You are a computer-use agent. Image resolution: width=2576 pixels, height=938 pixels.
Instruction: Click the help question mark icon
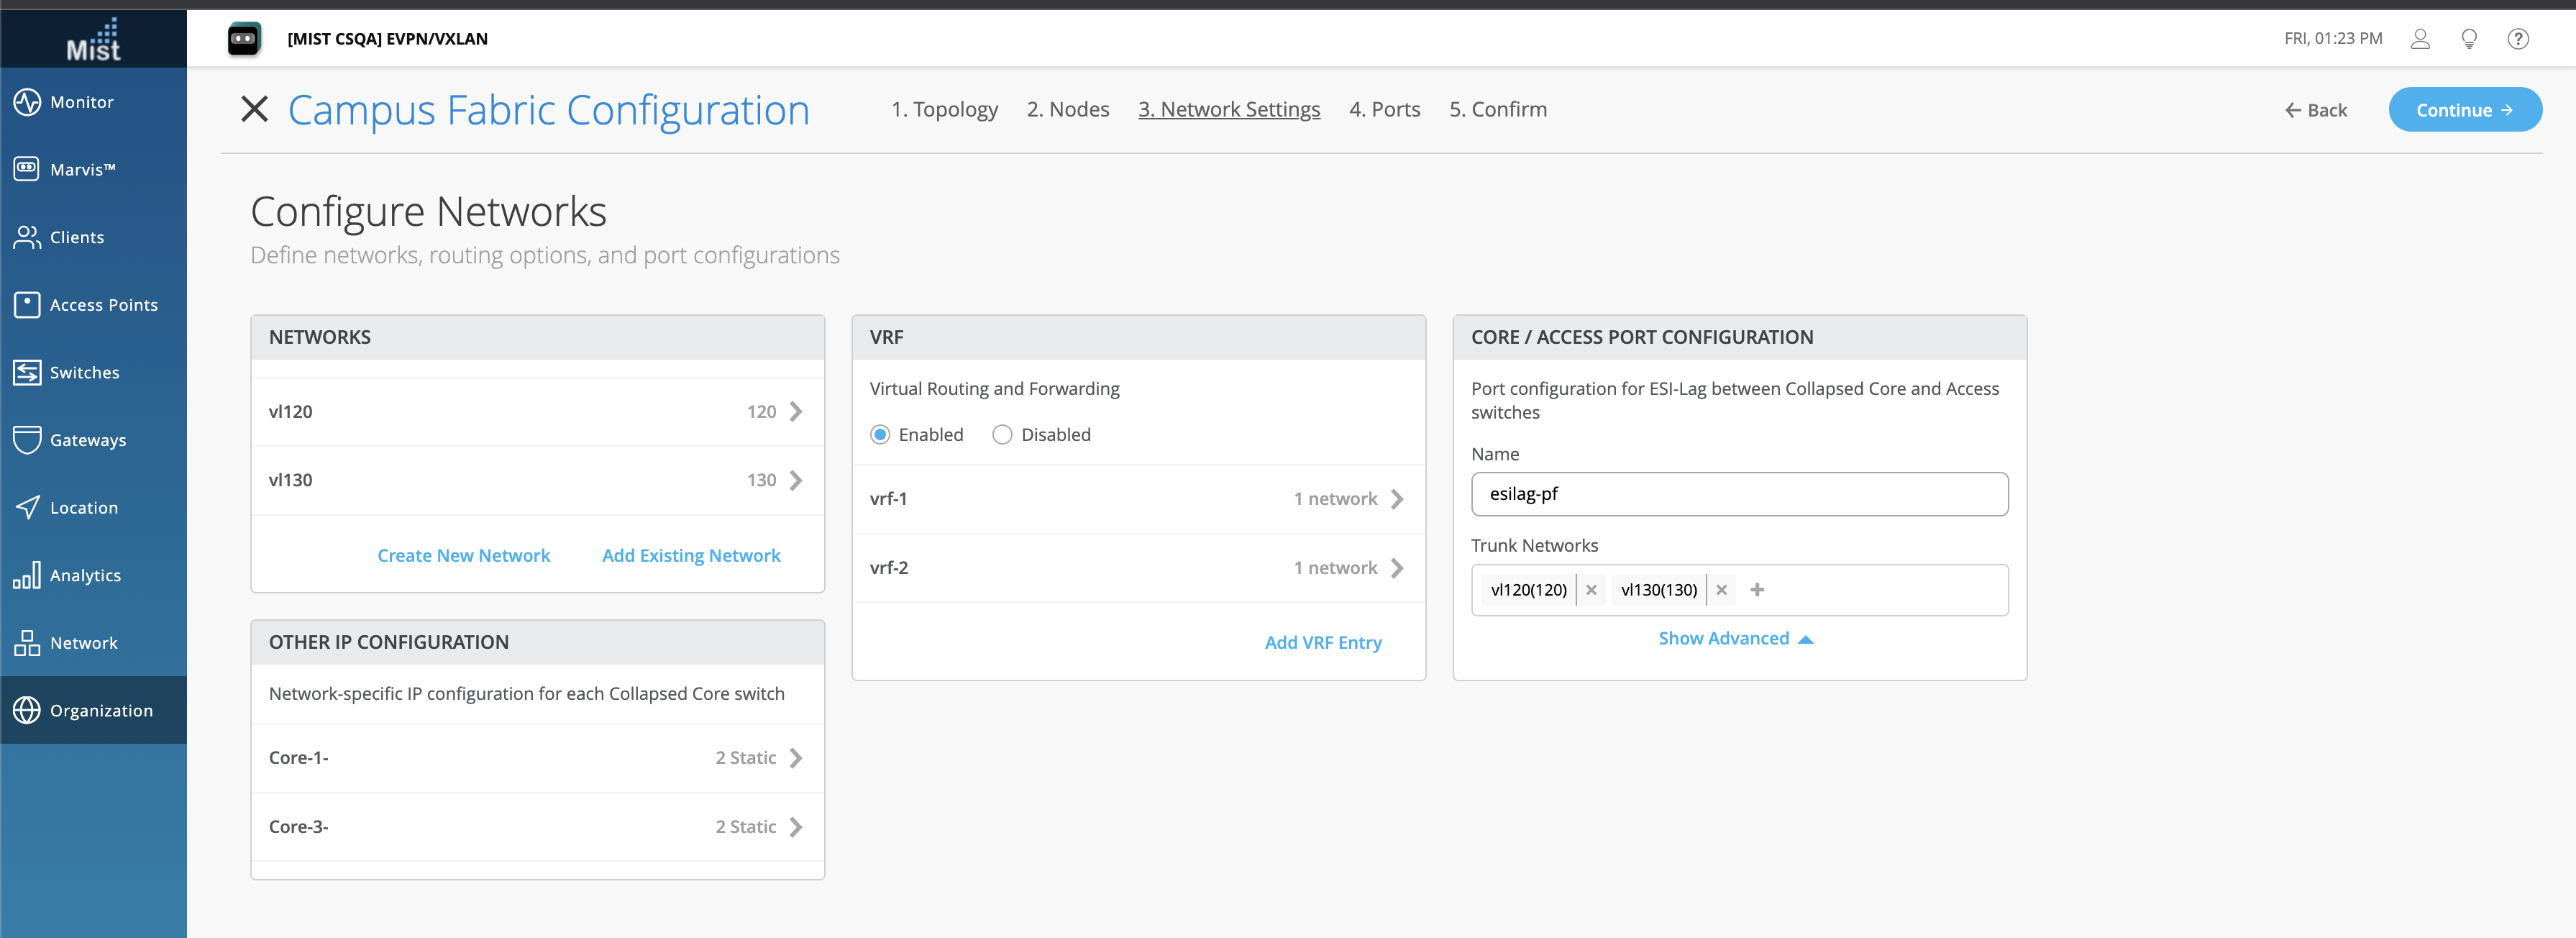[x=2517, y=39]
